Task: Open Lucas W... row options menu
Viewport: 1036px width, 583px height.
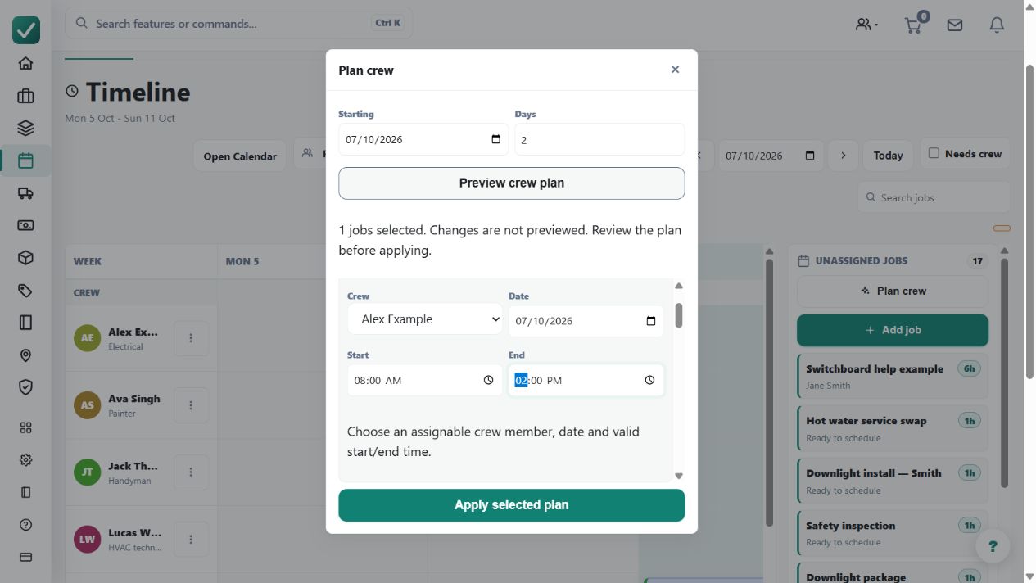Action: pyautogui.click(x=191, y=540)
